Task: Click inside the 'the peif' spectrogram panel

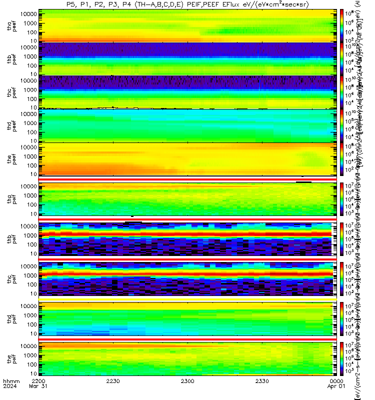Action: pyautogui.click(x=187, y=359)
